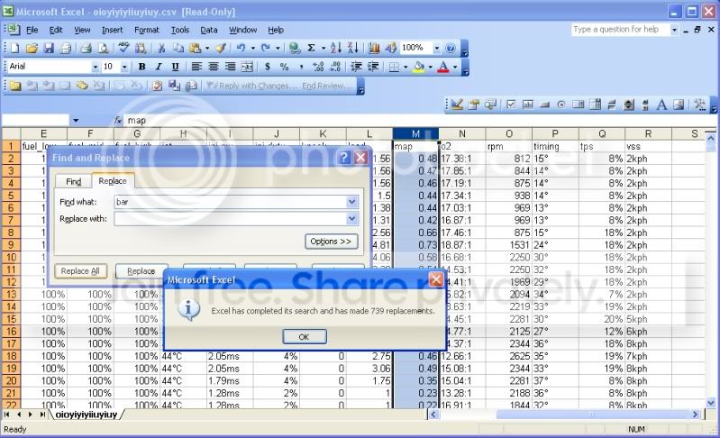Apply the yellow fill color bucket
This screenshot has width=720, height=438.
[419, 67]
